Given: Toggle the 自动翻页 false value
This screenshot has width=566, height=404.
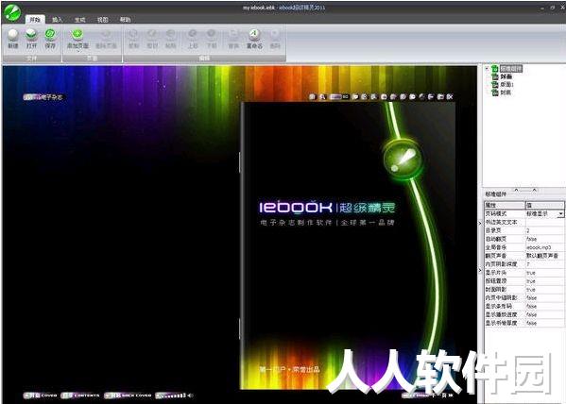Looking at the screenshot, I should tap(544, 239).
